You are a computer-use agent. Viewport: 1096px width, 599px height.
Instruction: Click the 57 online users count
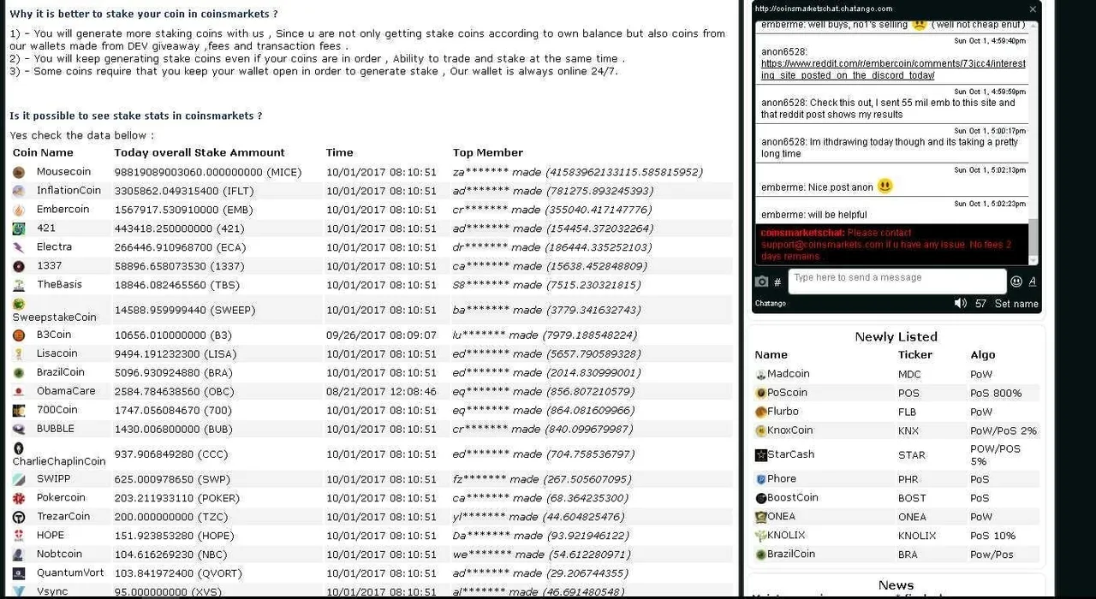click(x=980, y=304)
